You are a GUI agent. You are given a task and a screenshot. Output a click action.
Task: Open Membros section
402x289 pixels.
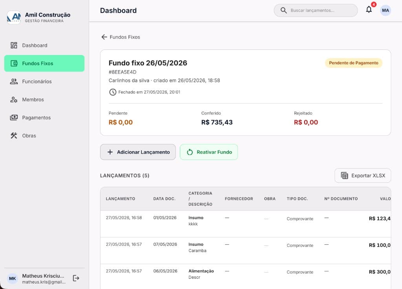point(44,99)
